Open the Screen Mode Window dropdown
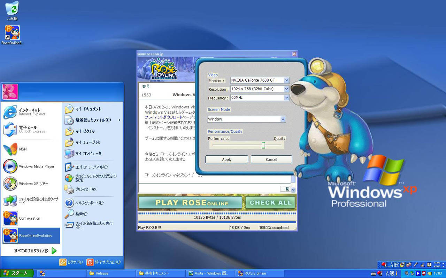Screen dimensions: 446x278 [x=283, y=119]
